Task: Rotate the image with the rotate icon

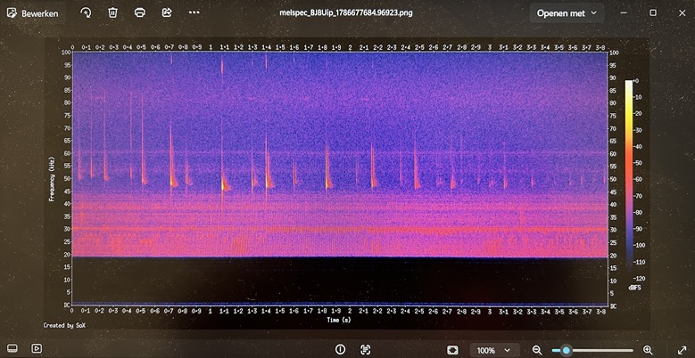Action: [x=86, y=12]
